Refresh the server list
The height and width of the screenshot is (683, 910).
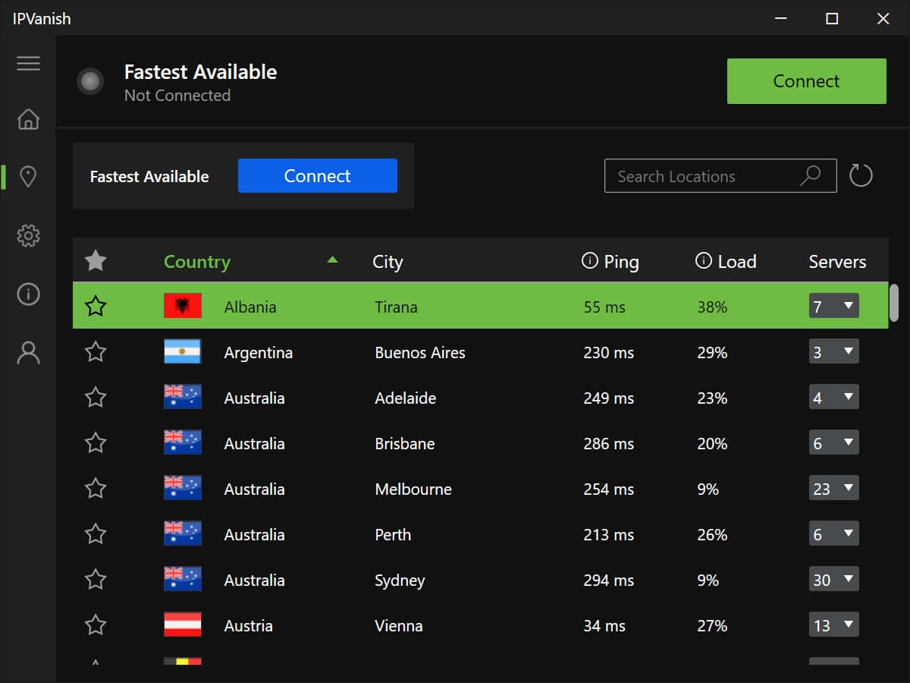pos(860,175)
